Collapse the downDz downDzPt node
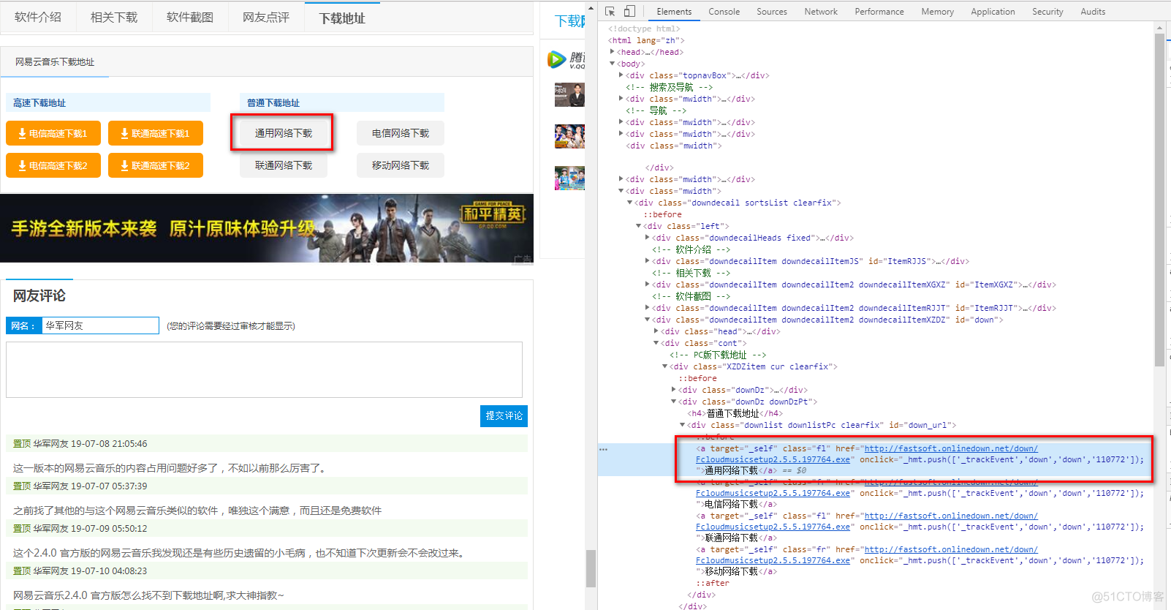 (674, 402)
